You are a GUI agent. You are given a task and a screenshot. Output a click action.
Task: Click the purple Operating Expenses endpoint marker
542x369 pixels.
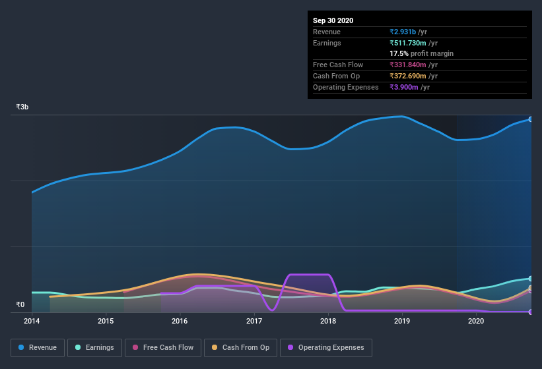pos(531,312)
